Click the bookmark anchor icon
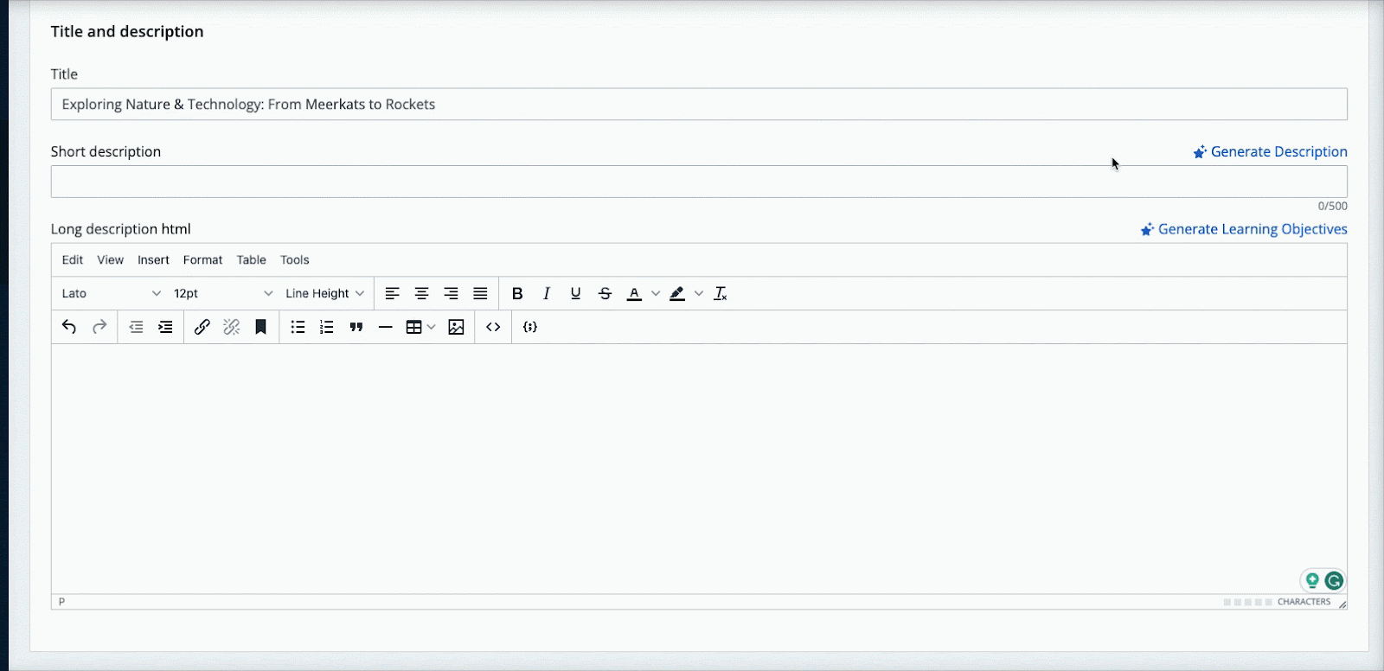Viewport: 1384px width, 671px height. 260,327
